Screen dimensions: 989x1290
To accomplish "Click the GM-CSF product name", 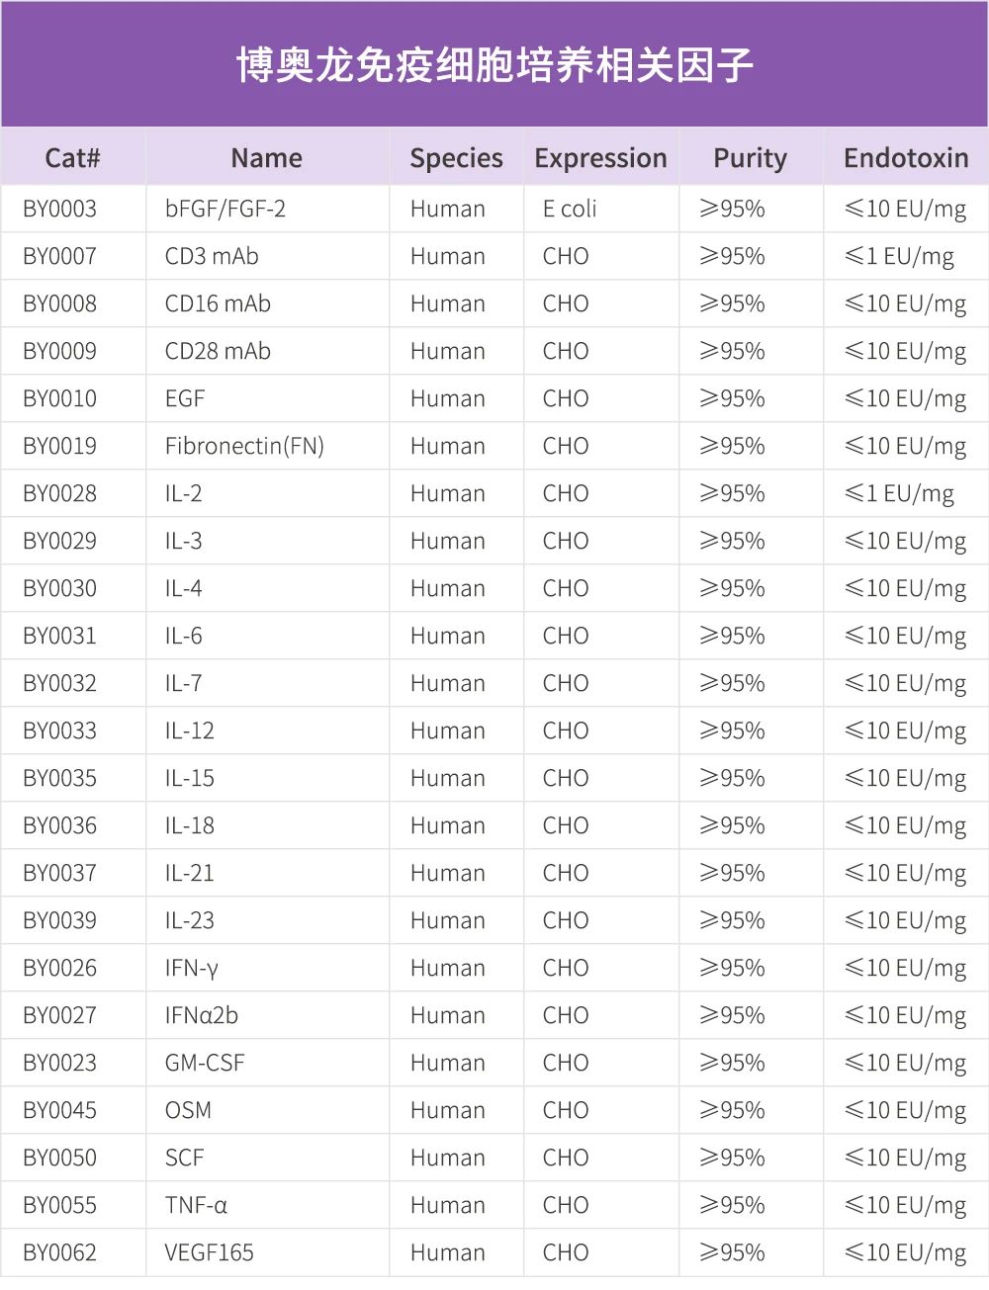I will tap(205, 1063).
